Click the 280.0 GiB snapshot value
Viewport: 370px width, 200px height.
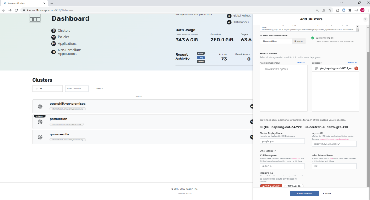[222, 40]
